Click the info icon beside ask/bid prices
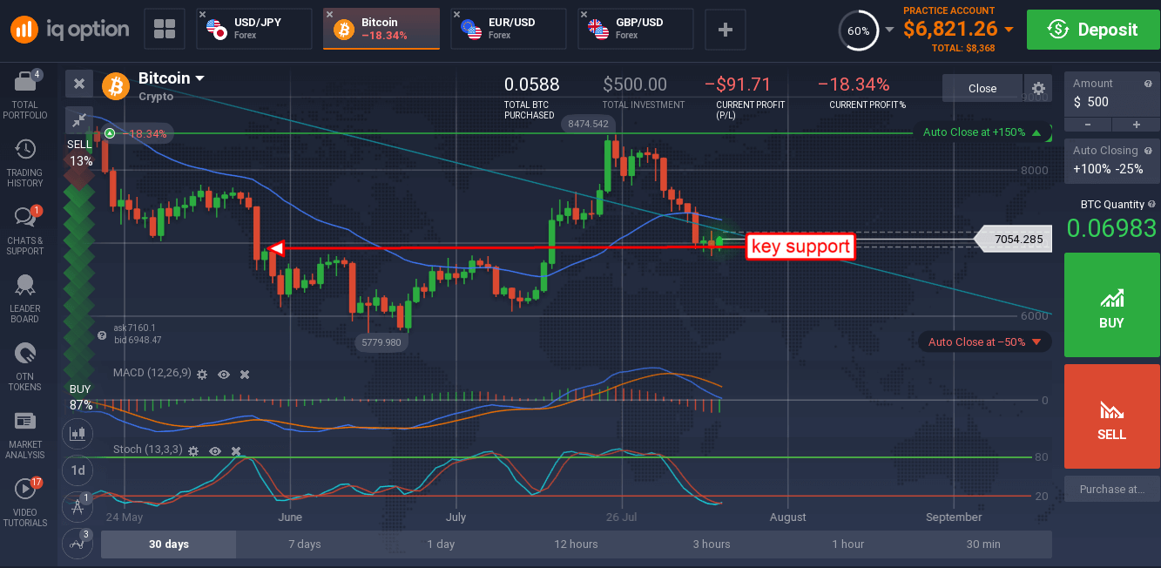The image size is (1161, 568). coord(102,335)
